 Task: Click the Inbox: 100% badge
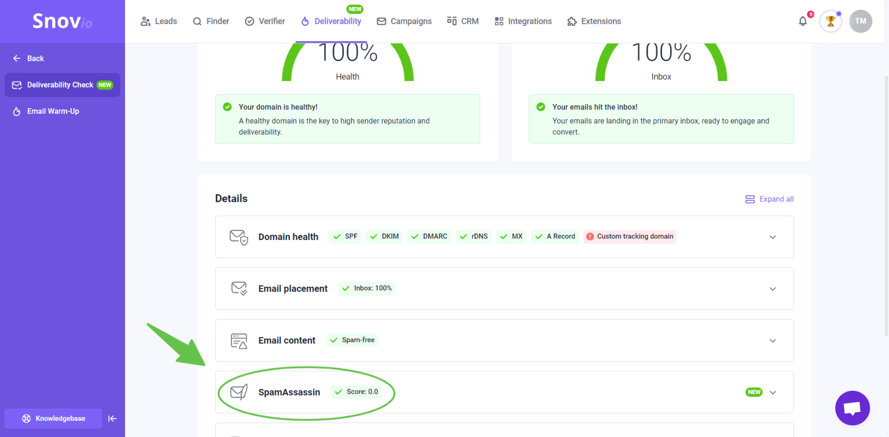point(367,288)
